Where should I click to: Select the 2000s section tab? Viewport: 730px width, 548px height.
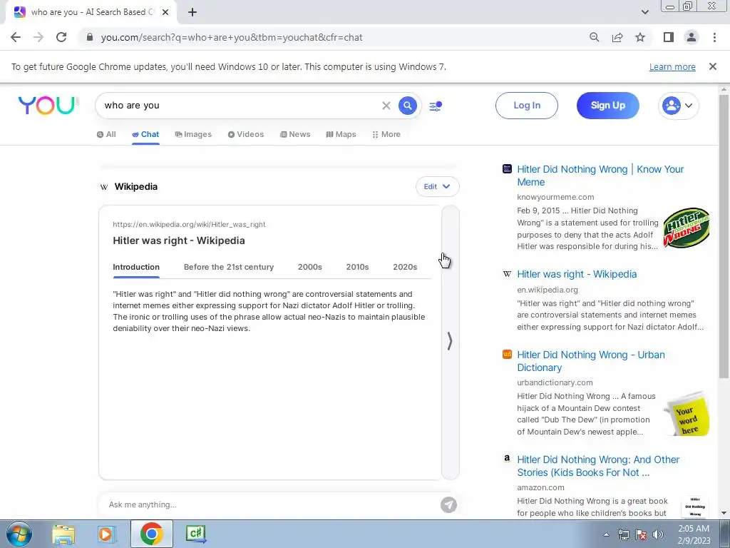(309, 267)
